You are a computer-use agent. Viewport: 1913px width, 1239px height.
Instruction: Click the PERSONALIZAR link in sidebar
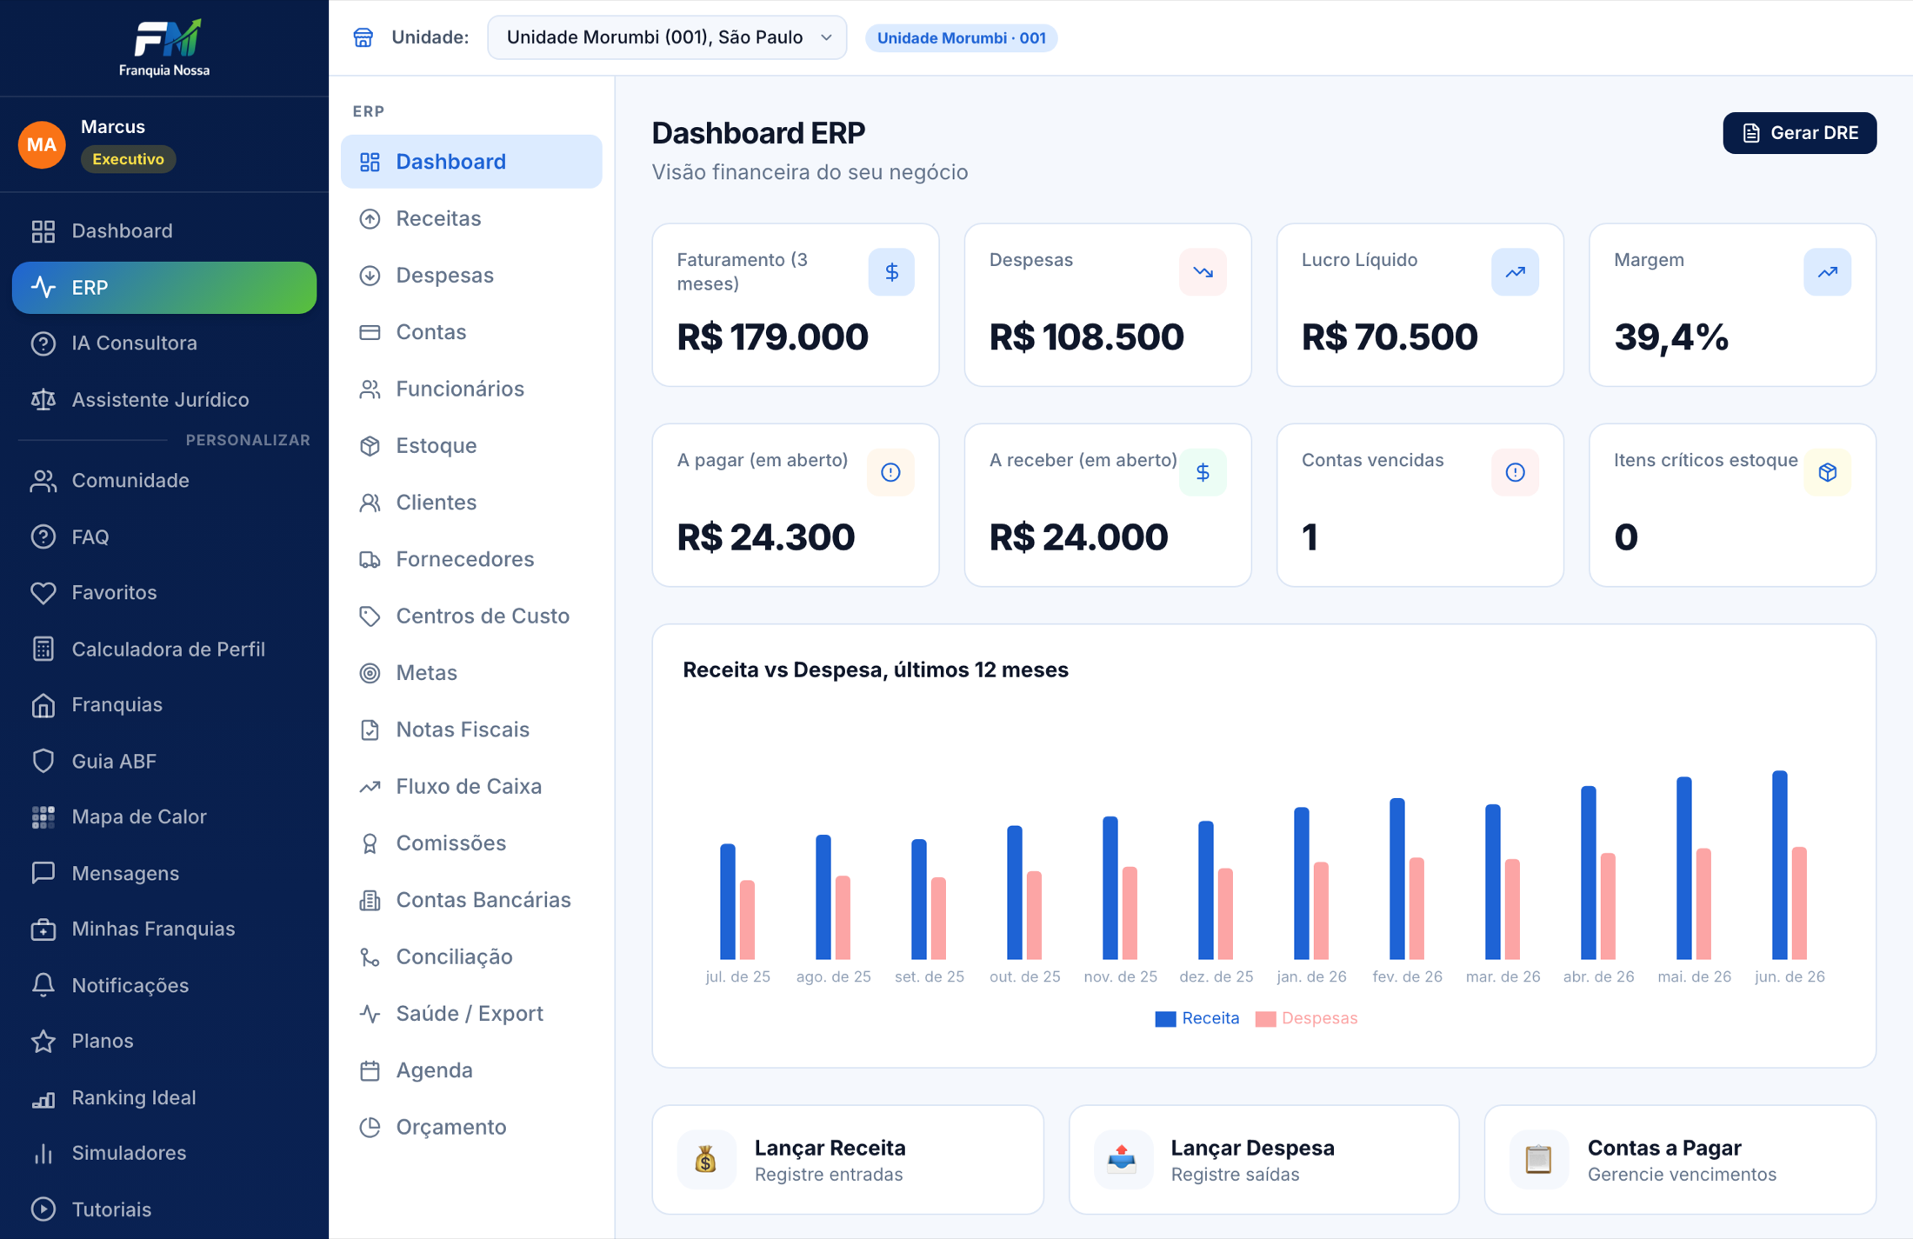coord(248,440)
